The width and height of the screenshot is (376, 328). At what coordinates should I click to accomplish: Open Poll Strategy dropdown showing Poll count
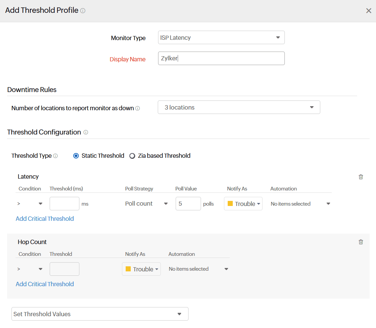point(147,204)
